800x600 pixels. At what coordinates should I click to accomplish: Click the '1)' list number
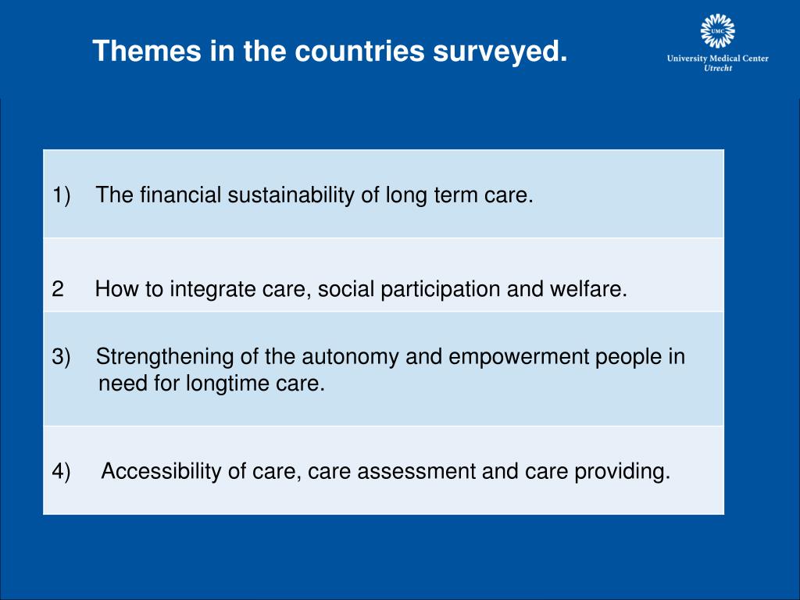(61, 195)
